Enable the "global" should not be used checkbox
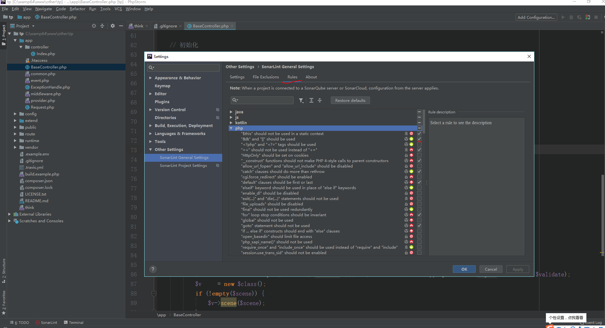The height and width of the screenshot is (328, 605). coord(419,220)
